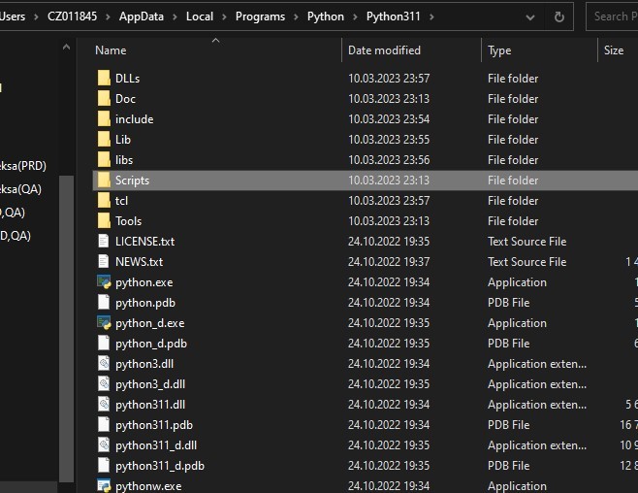Open the DLLs folder icon
Screen dimensions: 638x493
tap(104, 78)
